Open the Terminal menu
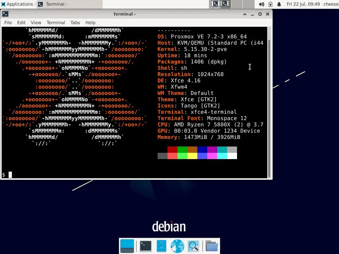This screenshot has width=339, height=254. 56,22
